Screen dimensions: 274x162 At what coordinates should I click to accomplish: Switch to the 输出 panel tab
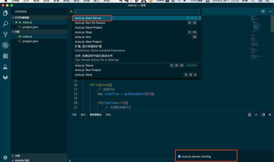[83, 115]
